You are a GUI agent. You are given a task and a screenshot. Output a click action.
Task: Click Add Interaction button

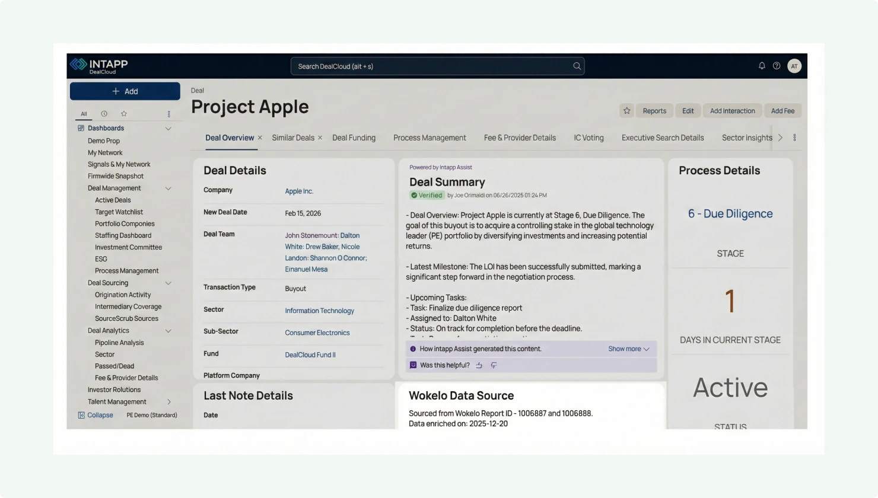tap(733, 111)
